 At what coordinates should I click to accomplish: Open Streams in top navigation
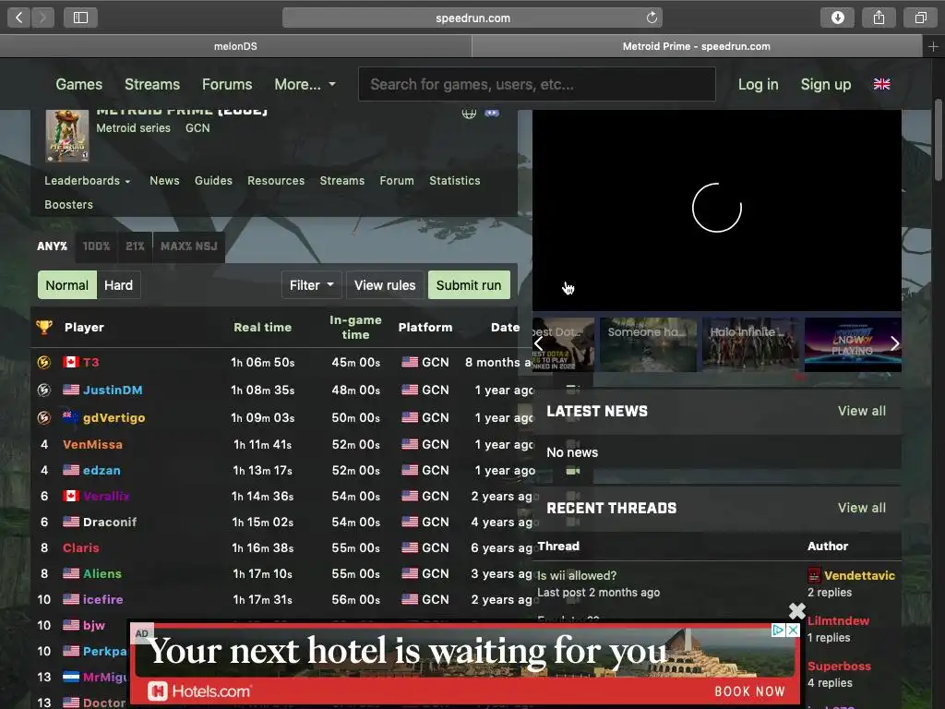click(x=152, y=84)
